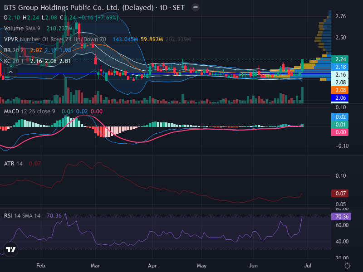Click the 0.05 ATR scale value
This screenshot has width=363, height=272.
[x=341, y=204]
